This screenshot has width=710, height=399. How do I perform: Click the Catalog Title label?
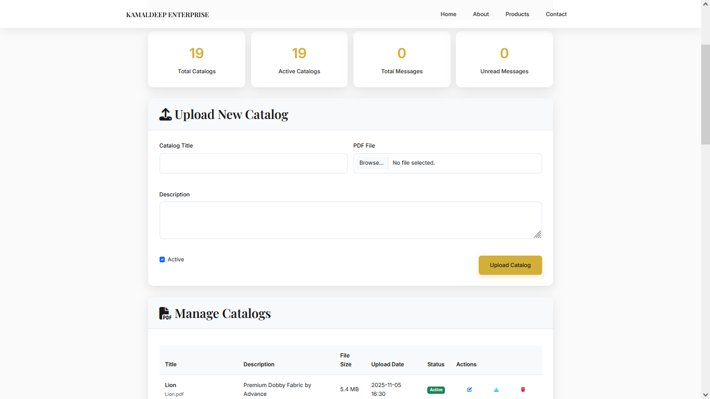pyautogui.click(x=176, y=145)
